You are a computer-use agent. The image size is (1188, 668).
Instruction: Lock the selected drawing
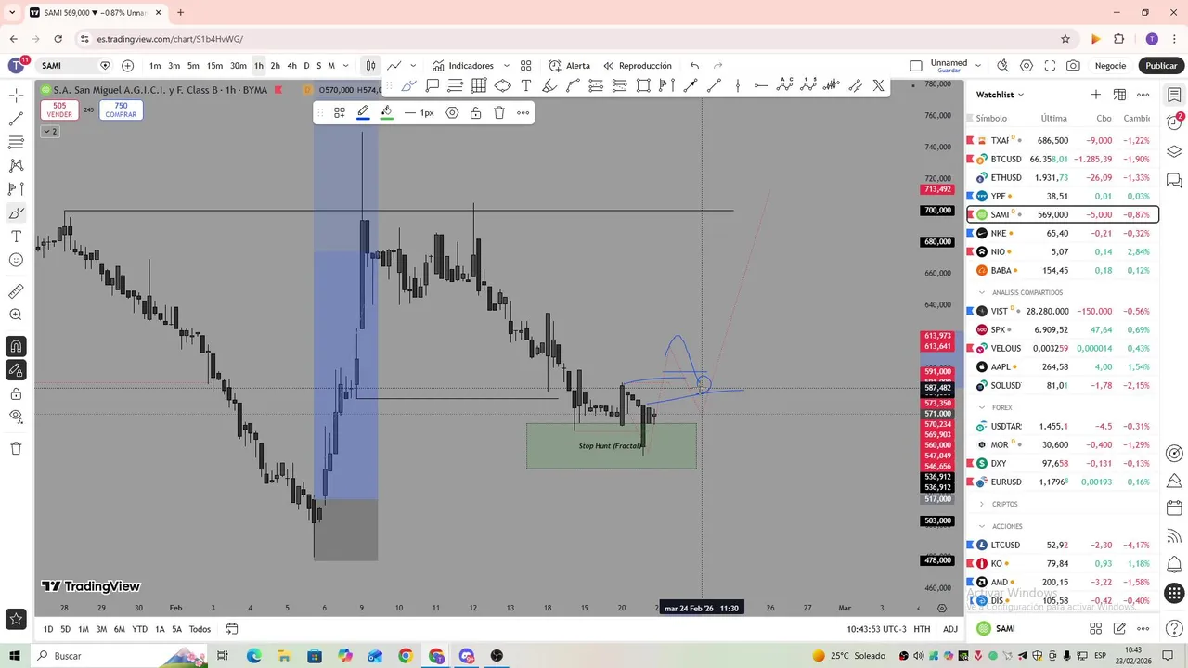tap(475, 112)
